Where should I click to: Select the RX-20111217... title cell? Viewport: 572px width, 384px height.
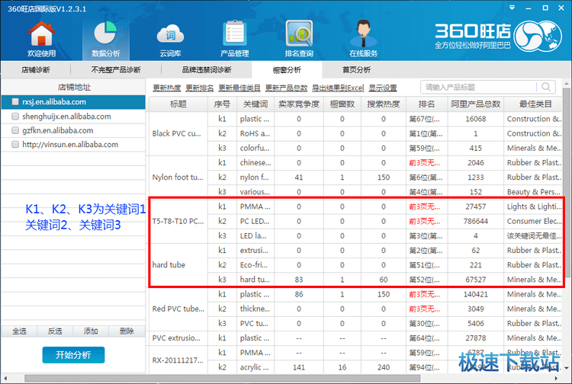178,360
